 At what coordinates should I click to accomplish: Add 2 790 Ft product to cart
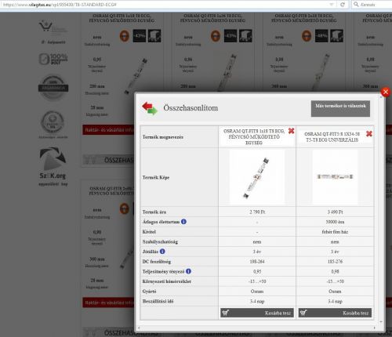257,313
